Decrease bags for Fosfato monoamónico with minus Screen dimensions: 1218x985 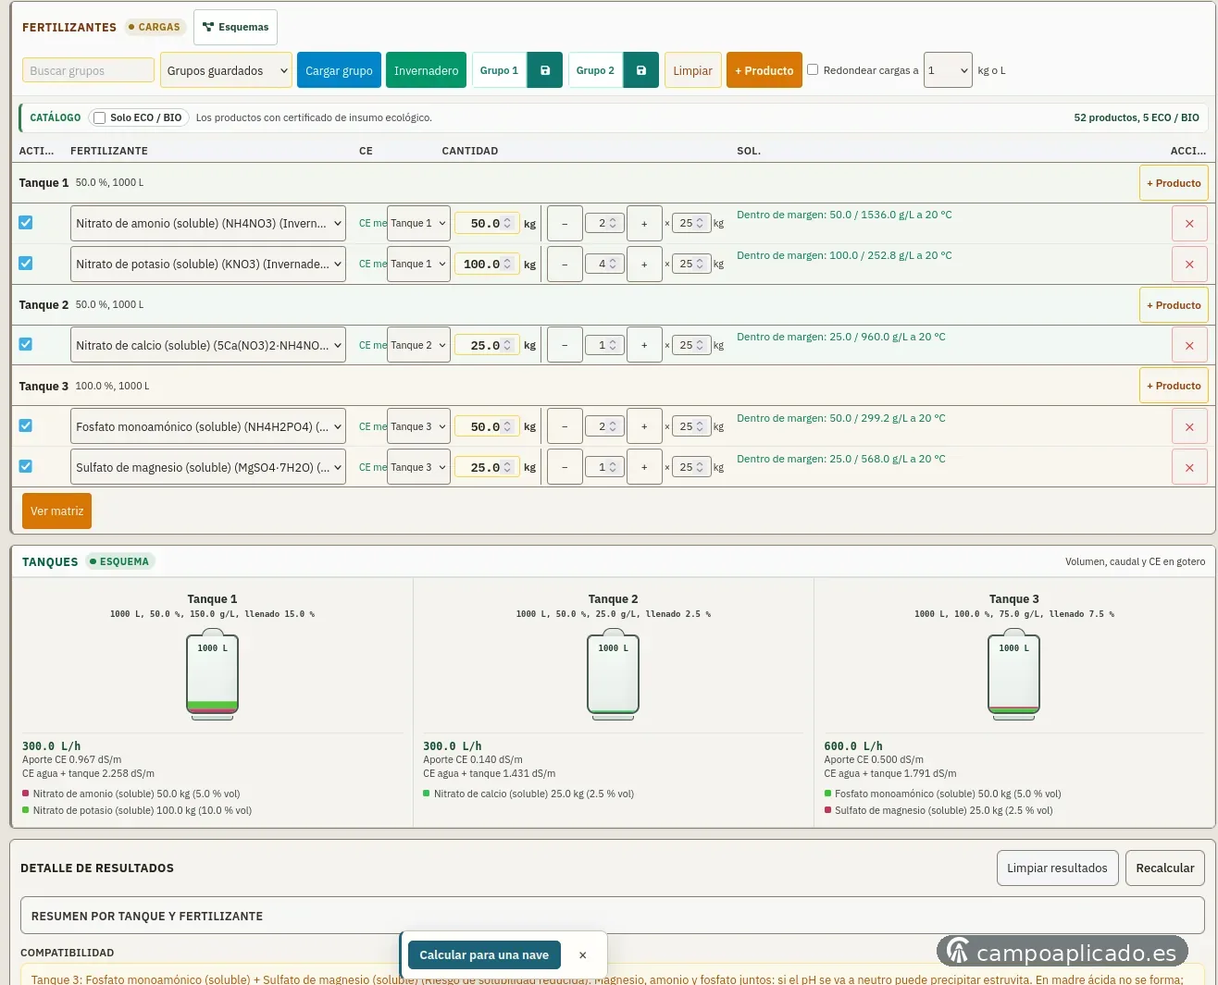click(x=565, y=427)
